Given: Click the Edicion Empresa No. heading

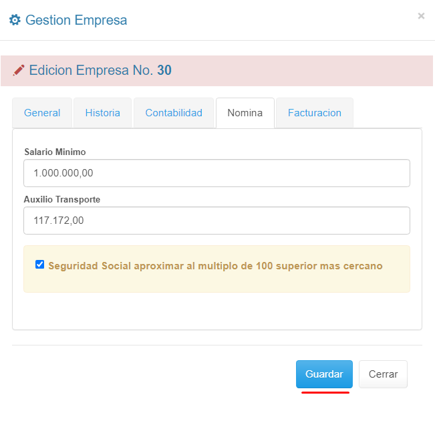Looking at the screenshot, I should (x=92, y=70).
